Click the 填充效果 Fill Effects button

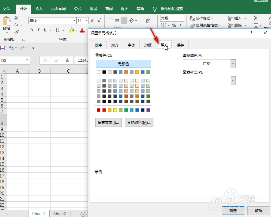click(x=108, y=123)
